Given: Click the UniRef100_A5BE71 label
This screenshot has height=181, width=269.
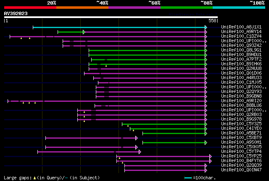Looking at the screenshot, I should [x=241, y=133].
